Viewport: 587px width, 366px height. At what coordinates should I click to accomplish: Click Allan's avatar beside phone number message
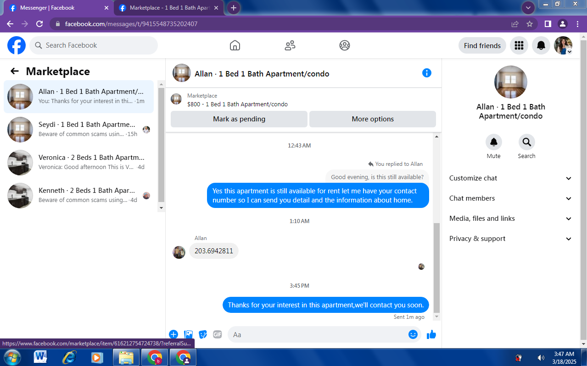179,252
